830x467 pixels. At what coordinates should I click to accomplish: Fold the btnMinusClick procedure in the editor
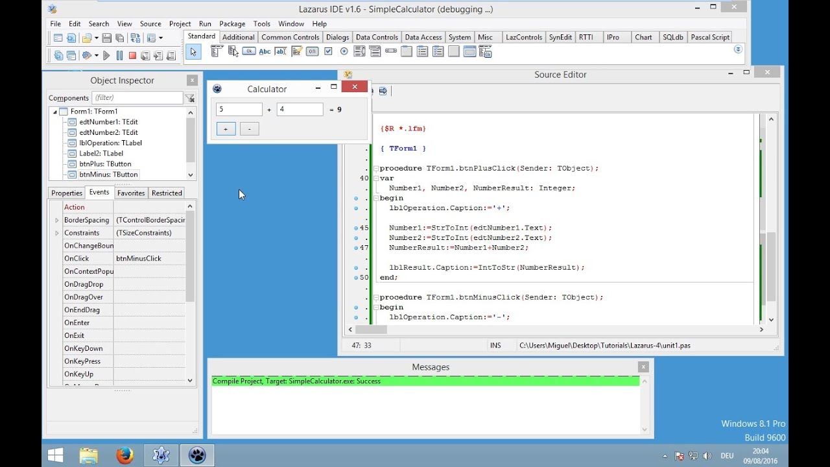[375, 298]
